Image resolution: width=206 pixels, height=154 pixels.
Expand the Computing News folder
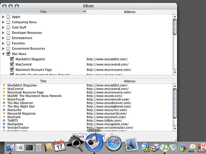3,22
